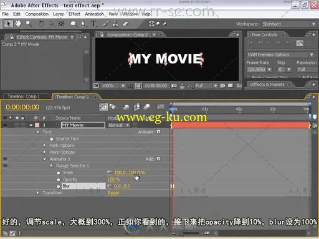Toggle RAM Preview button in Time Controls
Screen dimensions: 319x239
(x=300, y=44)
